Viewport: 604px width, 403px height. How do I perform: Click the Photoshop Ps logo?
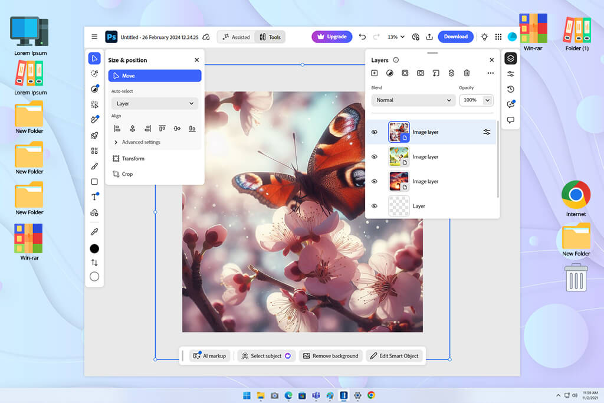coord(111,37)
